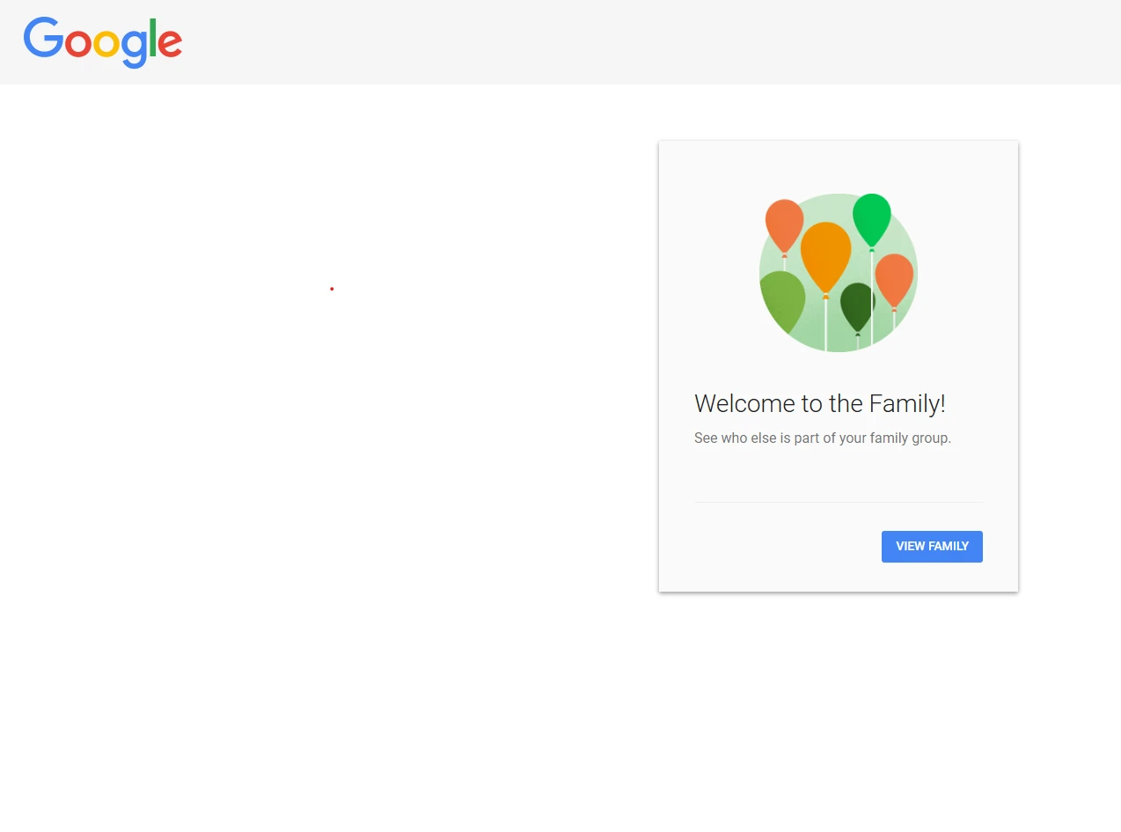Click the white string of the center orange balloon
Screen dimensions: 1121x832
coord(825,326)
